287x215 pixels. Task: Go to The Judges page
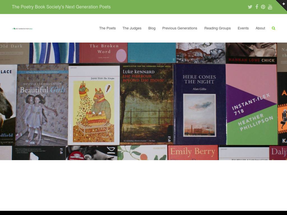point(132,28)
